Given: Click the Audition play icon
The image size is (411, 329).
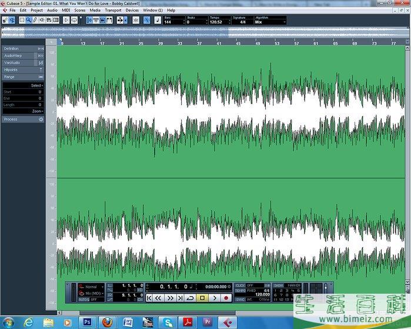Looking at the screenshot, I should pyautogui.click(x=66, y=20).
